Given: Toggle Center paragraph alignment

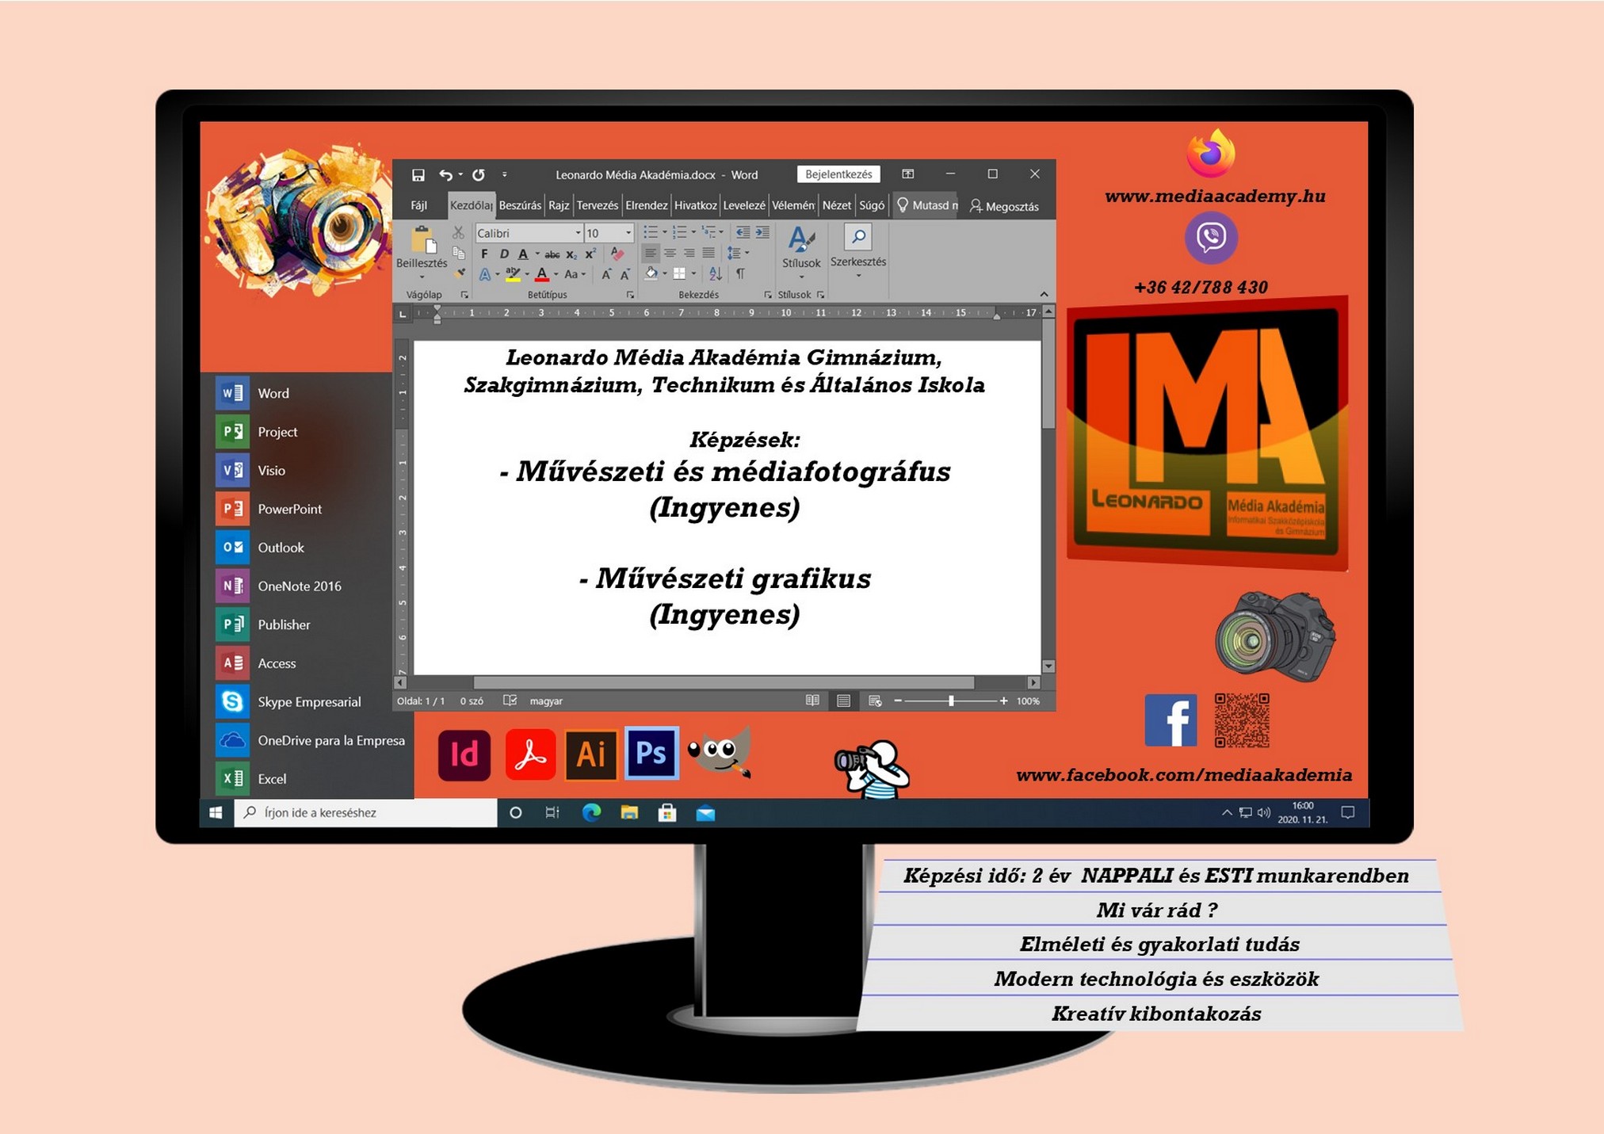Looking at the screenshot, I should pyautogui.click(x=670, y=253).
